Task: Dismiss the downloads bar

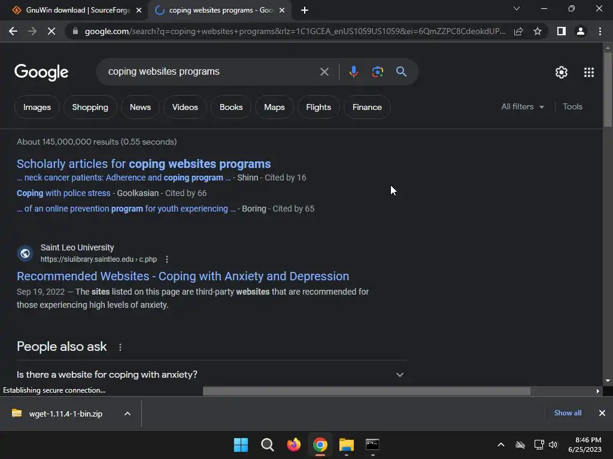Action: pyautogui.click(x=602, y=413)
